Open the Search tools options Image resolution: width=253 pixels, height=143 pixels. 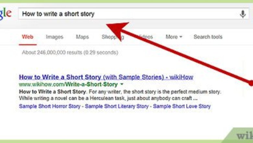pos(208,37)
